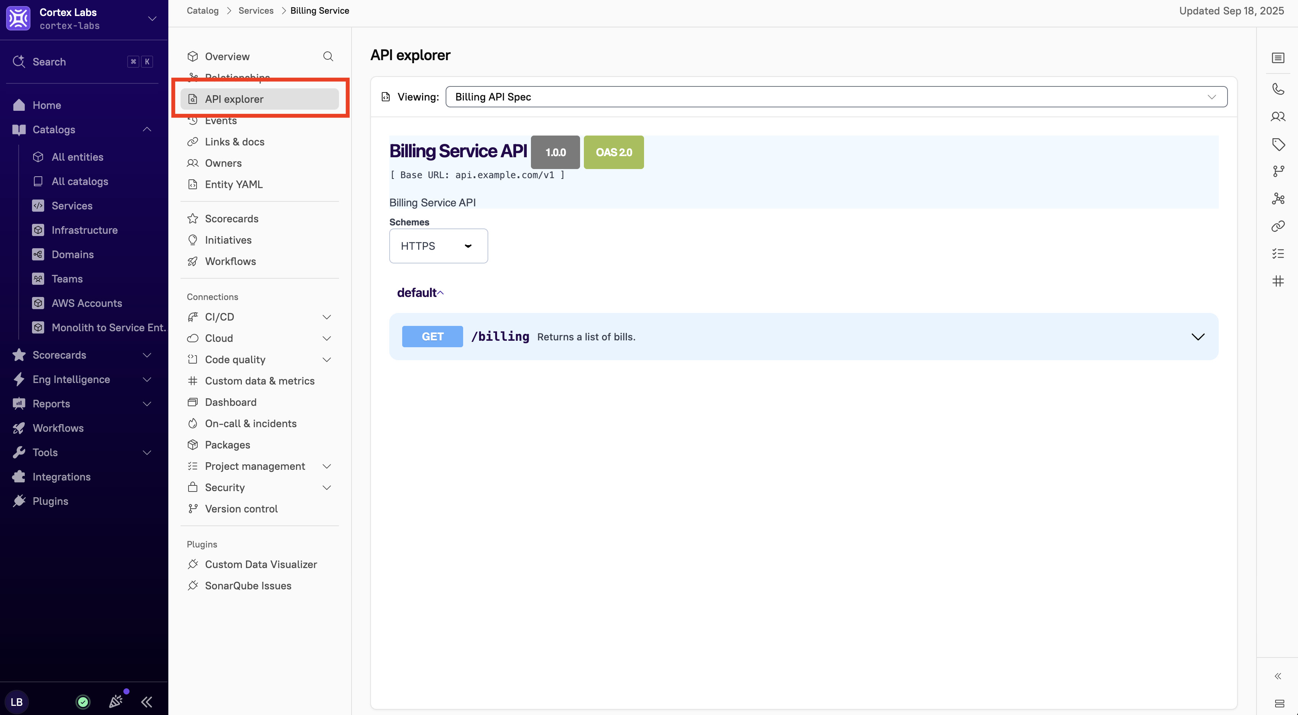Open the Cortex Labs workspace switcher chevron

click(152, 19)
